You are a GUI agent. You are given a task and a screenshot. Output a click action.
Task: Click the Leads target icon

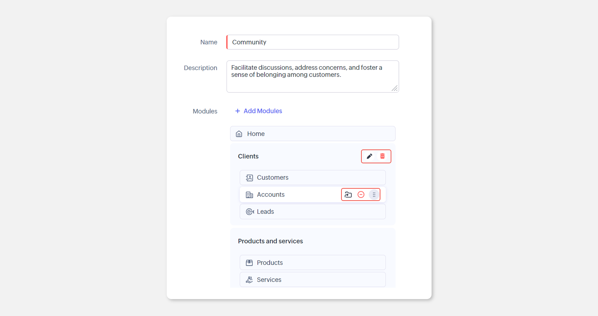pos(250,212)
